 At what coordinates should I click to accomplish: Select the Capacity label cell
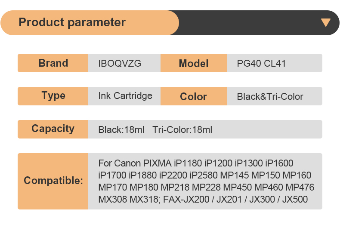coord(53,129)
